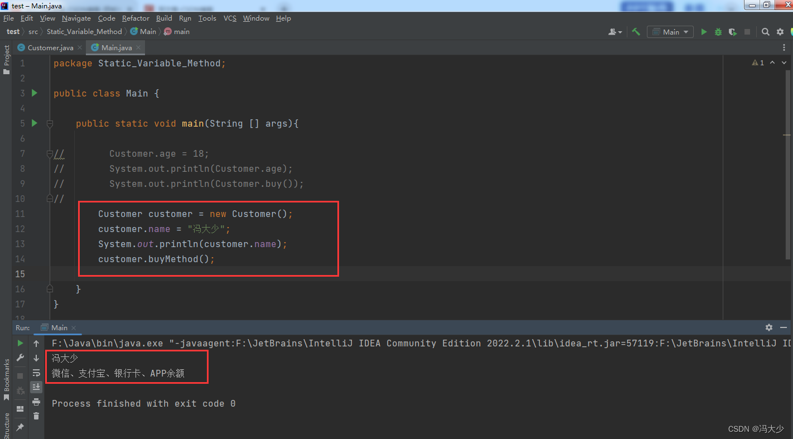
Task: Click the run gutter arrow beside main method
Action: click(35, 123)
